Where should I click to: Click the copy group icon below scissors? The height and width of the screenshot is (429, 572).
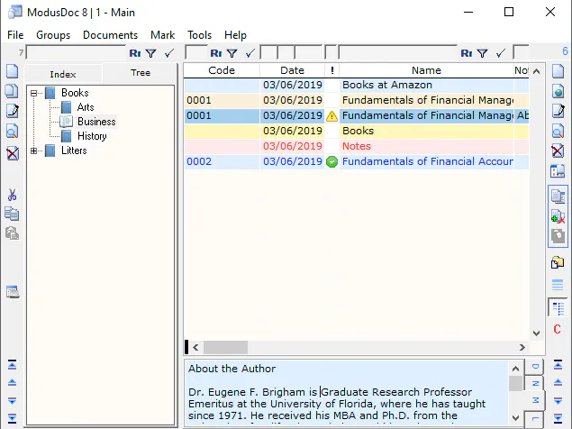point(12,214)
